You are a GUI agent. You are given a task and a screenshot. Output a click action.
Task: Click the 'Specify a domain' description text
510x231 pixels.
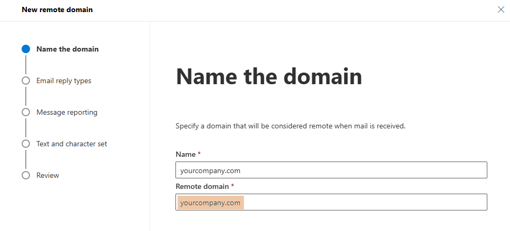pyautogui.click(x=290, y=126)
